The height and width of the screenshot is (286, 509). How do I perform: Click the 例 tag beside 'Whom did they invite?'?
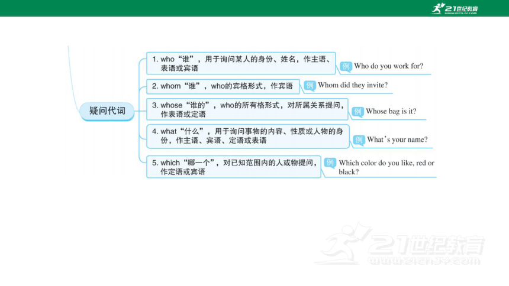pos(310,85)
